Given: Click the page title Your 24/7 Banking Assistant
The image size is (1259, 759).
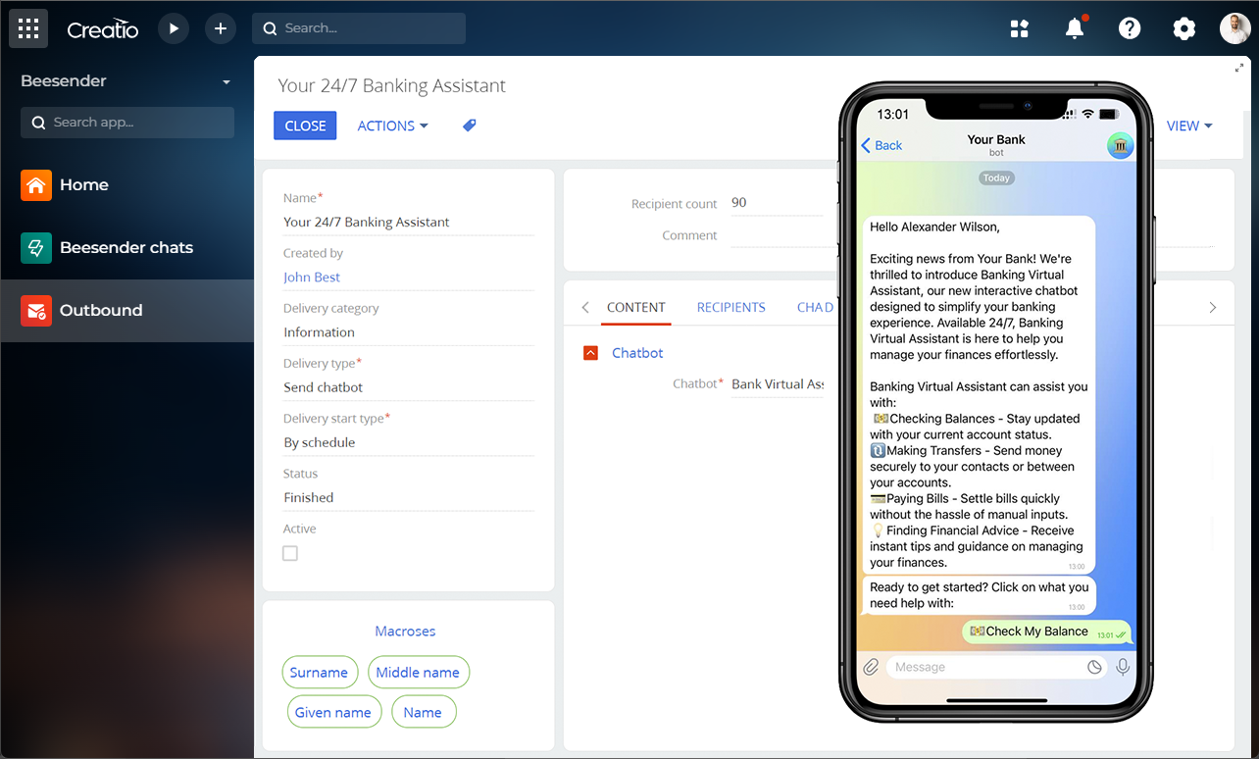Looking at the screenshot, I should tap(392, 85).
